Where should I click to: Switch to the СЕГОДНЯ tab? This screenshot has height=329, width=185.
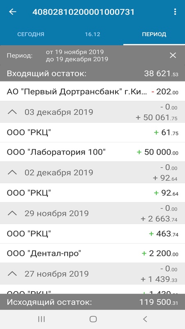point(31,35)
